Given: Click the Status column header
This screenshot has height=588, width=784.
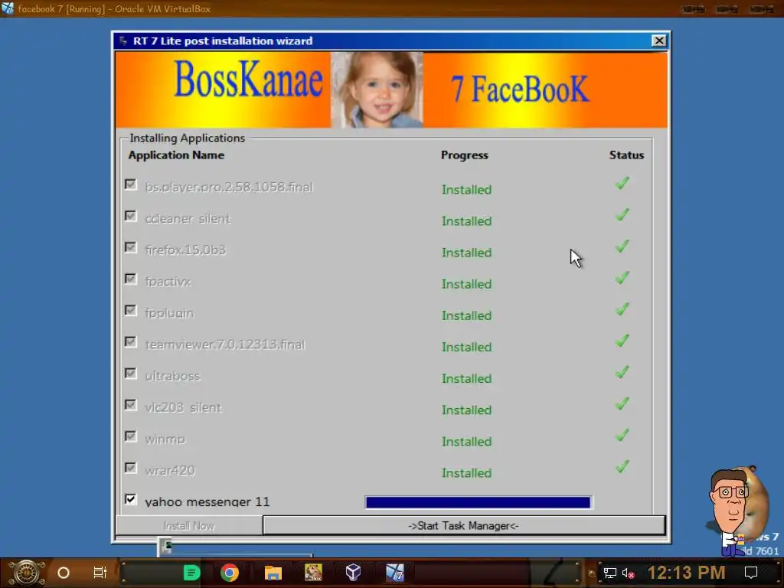Looking at the screenshot, I should click(x=626, y=155).
